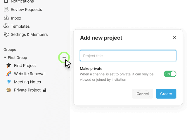Click the Cancel button
This screenshot has width=187, height=140.
(143, 94)
